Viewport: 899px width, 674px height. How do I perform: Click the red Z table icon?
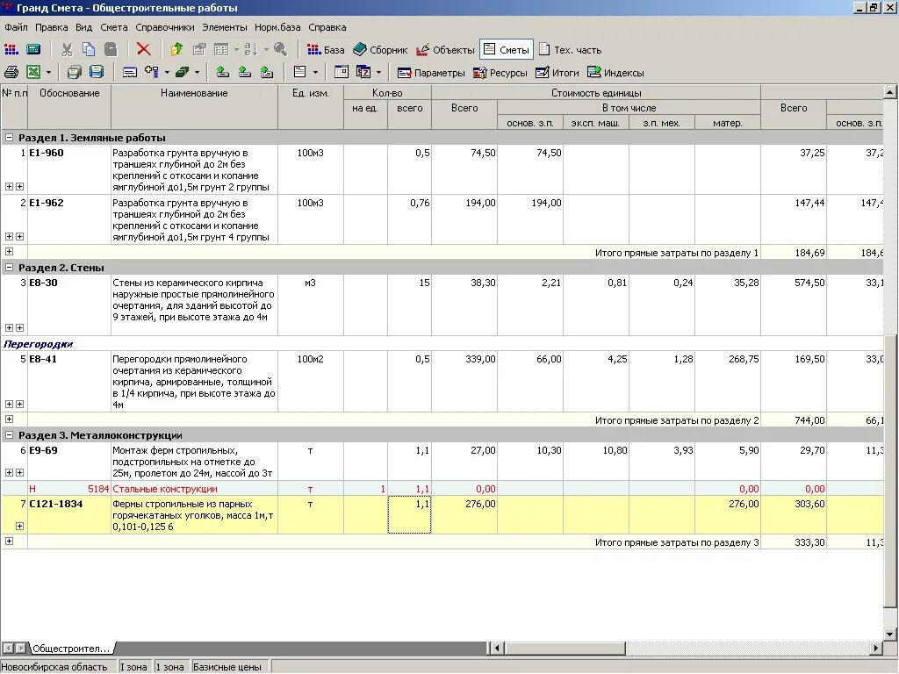click(x=363, y=72)
